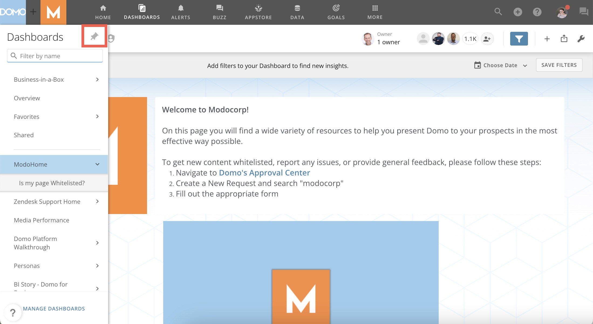
Task: Open the help question mark in header
Action: [x=537, y=12]
